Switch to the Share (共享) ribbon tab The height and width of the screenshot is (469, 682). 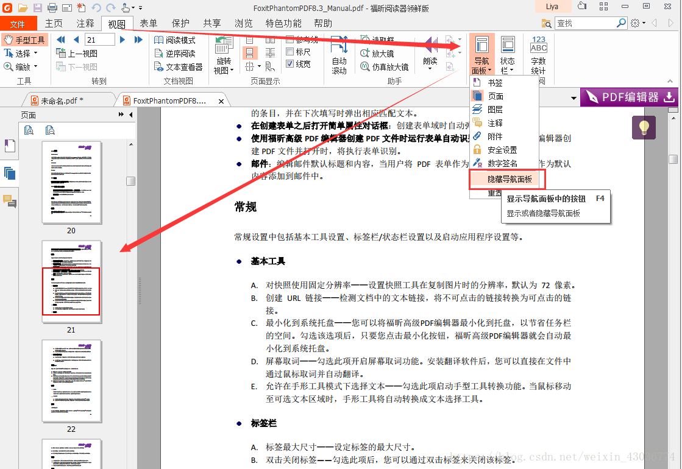click(212, 24)
